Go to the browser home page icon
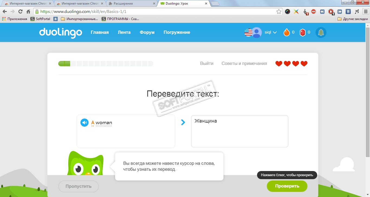The image size is (370, 197). point(28,12)
